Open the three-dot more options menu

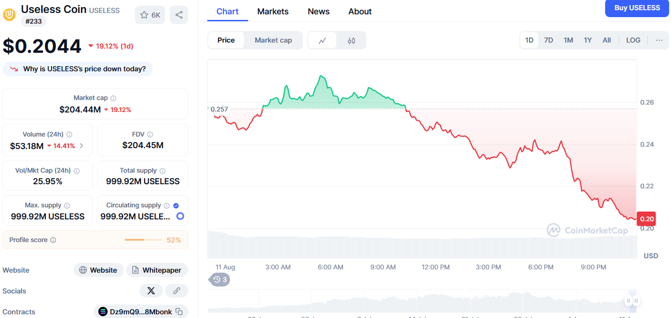pos(659,40)
